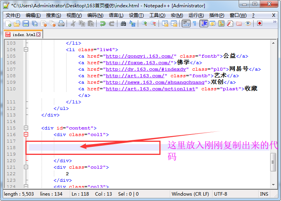This screenshot has width=281, height=201.
Task: Follow the dy.163.com/#indexdy link
Action: (x=146, y=69)
